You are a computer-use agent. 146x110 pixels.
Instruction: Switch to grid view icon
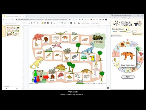coord(17,89)
